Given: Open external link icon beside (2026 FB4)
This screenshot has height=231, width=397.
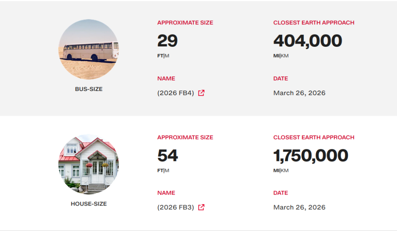Looking at the screenshot, I should coord(201,93).
